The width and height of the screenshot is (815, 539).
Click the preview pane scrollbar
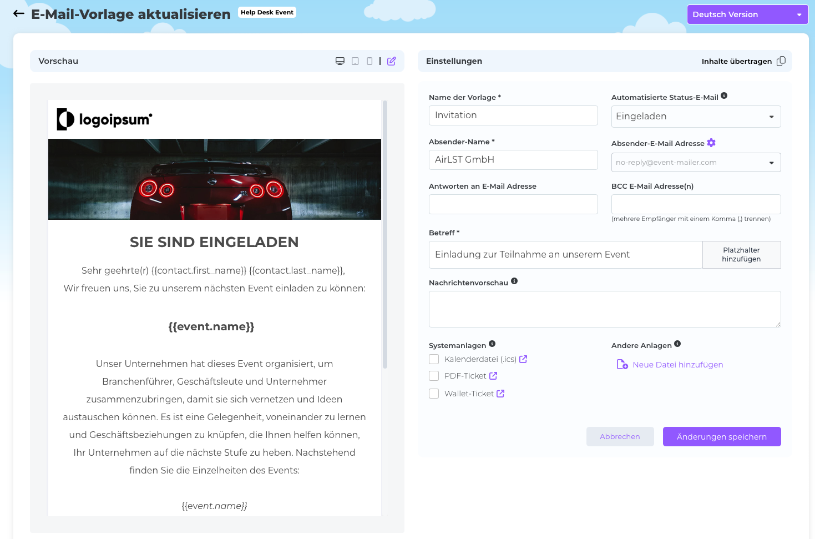click(x=385, y=234)
